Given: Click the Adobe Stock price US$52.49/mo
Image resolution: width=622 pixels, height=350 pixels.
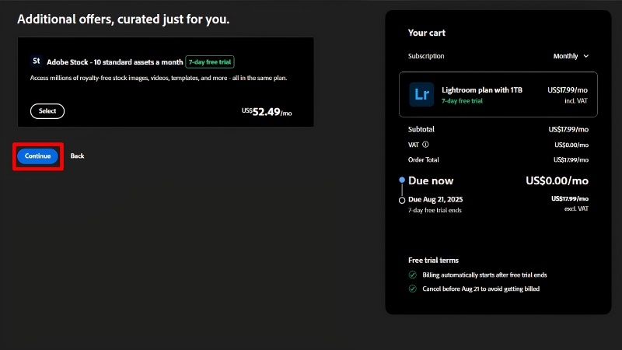Looking at the screenshot, I should pos(267,112).
